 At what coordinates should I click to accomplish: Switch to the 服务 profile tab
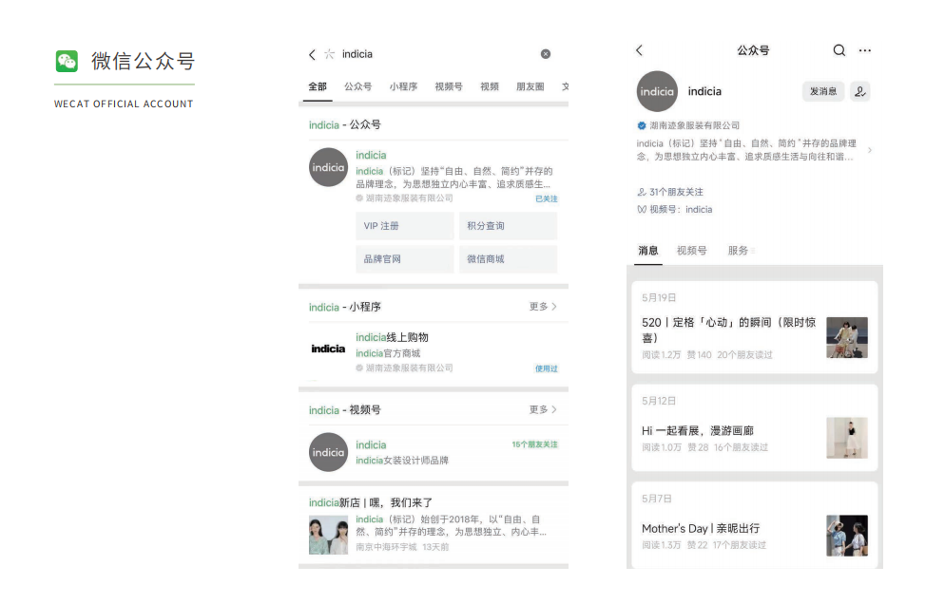click(739, 251)
